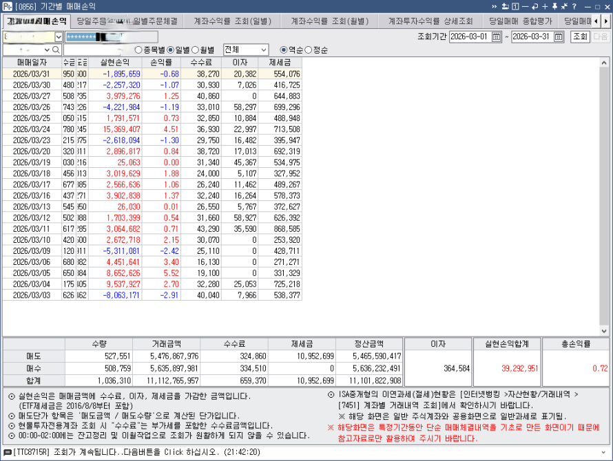Switch to the 계좌수익률 조회(월별) tab
The height and width of the screenshot is (461, 613).
(331, 21)
